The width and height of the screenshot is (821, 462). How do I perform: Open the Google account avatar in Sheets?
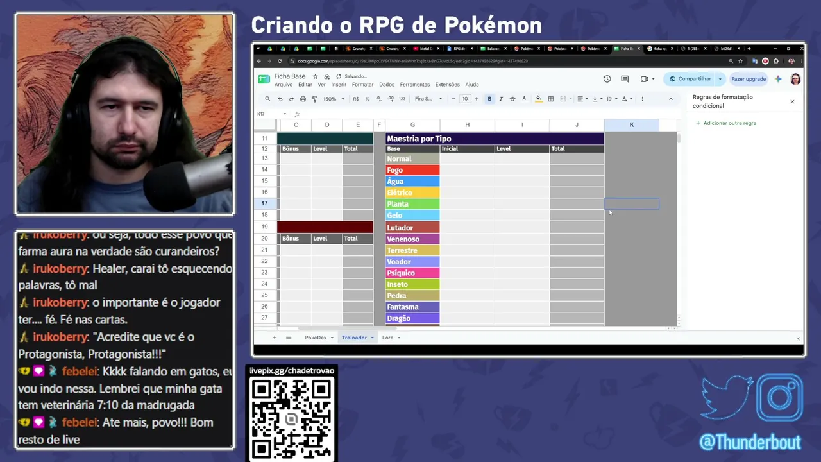click(x=795, y=79)
